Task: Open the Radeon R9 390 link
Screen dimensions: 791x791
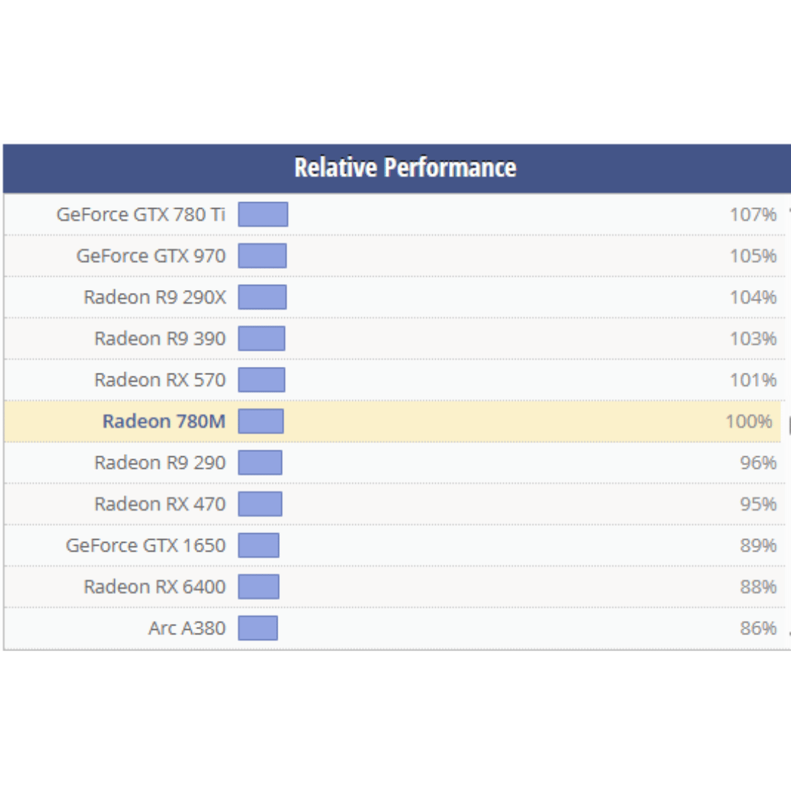Action: coord(160,338)
